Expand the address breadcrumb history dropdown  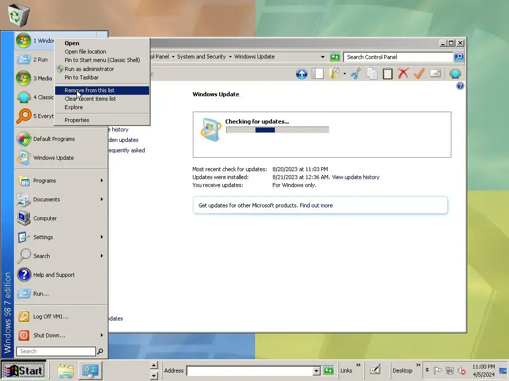(323, 57)
